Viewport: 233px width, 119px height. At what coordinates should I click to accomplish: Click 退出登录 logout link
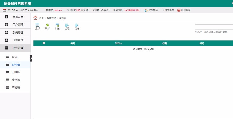pyautogui.click(x=186, y=10)
